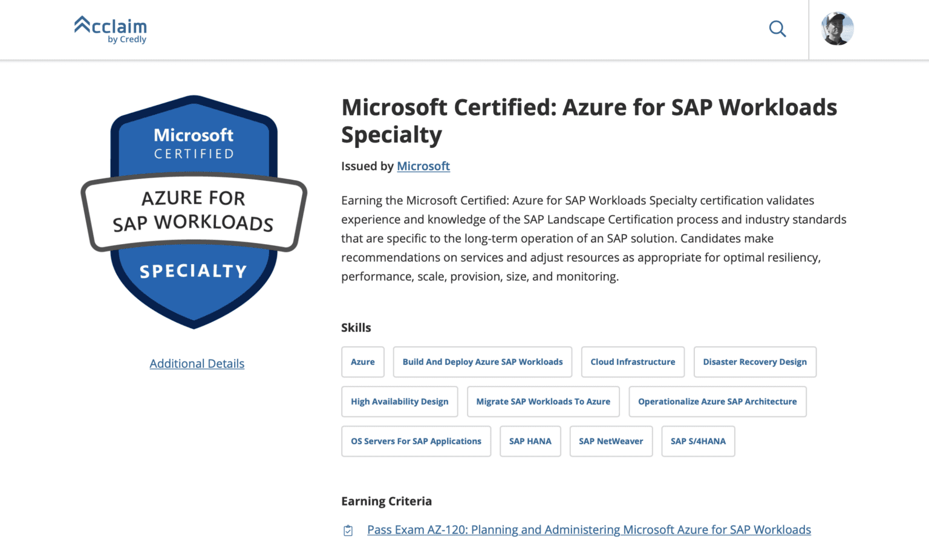Select the Azure skill tag
Viewport: 929px width, 557px height.
[363, 362]
